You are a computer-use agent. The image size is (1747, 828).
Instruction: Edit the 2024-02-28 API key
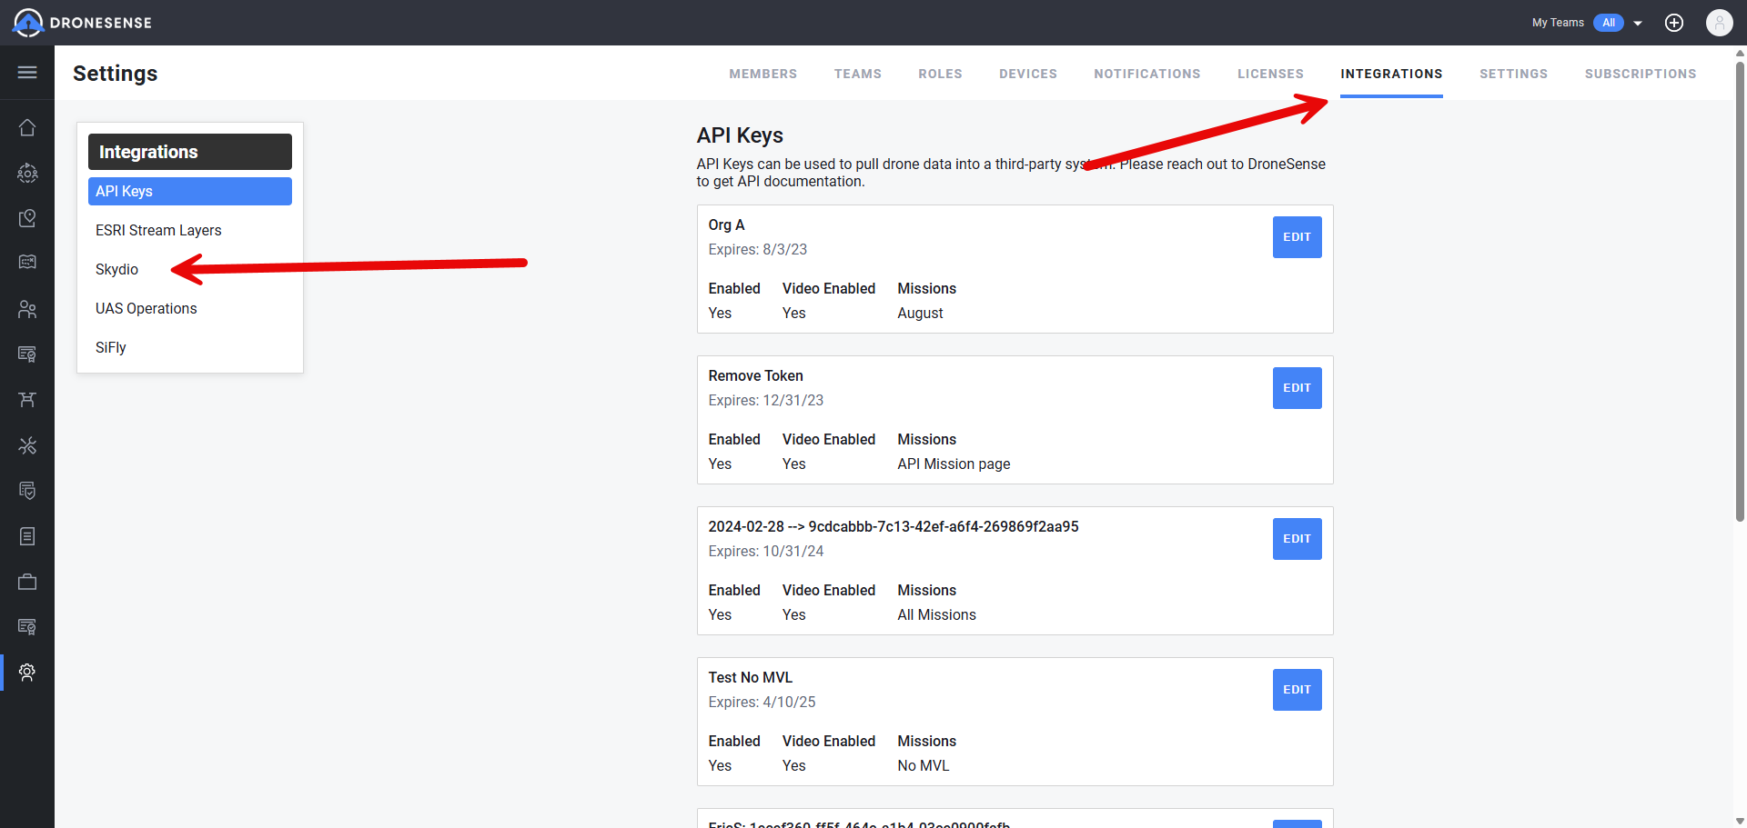point(1297,539)
